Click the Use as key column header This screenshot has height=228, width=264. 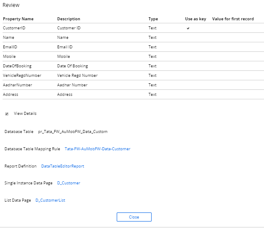[x=196, y=19]
